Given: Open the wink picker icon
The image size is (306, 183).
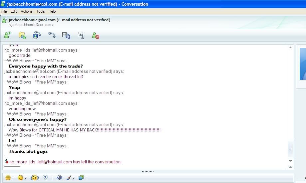Looking at the screenshot, I should 21,178.
